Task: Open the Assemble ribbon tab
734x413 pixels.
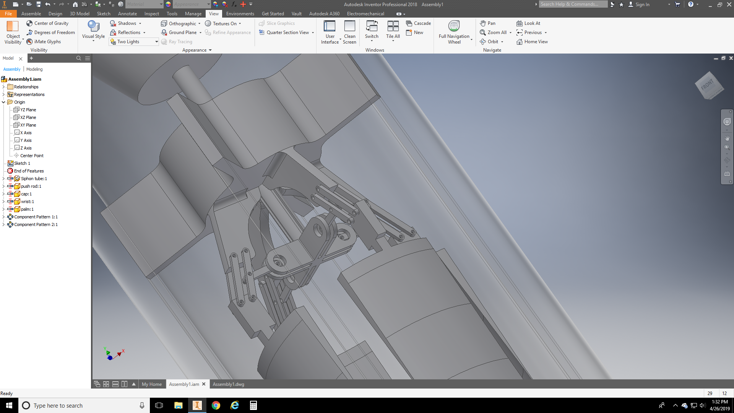Action: tap(31, 14)
